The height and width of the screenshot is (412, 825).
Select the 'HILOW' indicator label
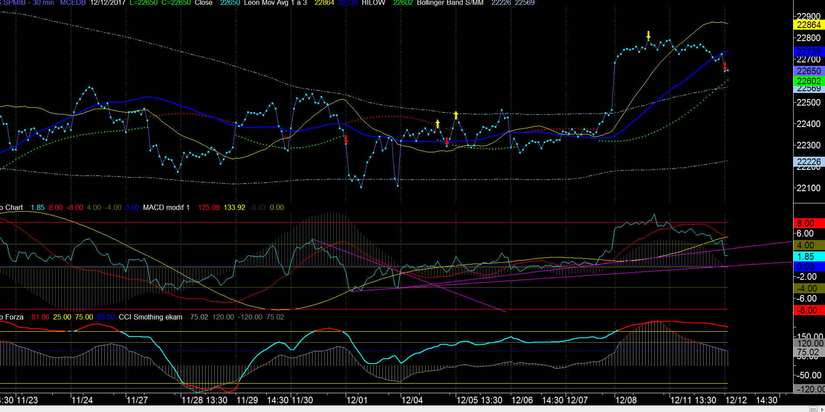[x=373, y=3]
